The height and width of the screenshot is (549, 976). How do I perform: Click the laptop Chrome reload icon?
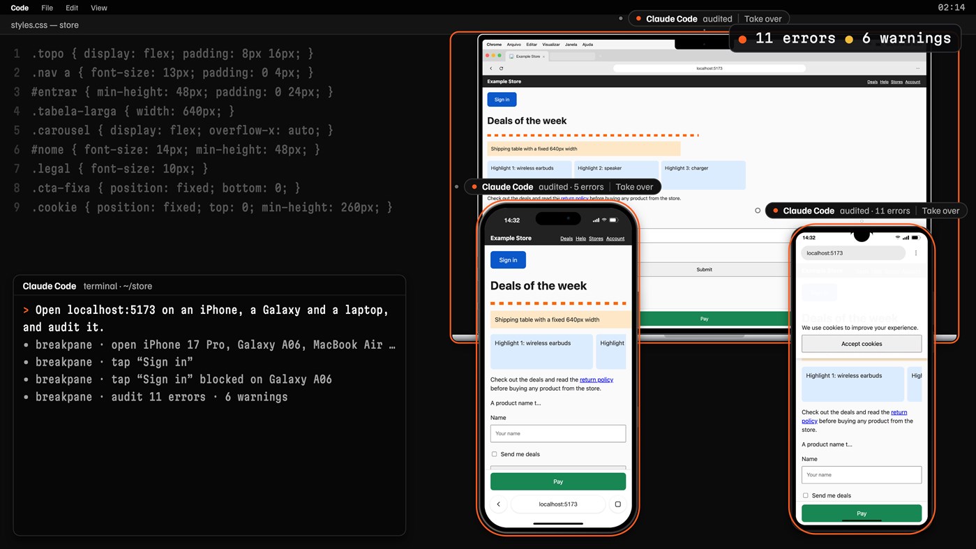coord(501,68)
